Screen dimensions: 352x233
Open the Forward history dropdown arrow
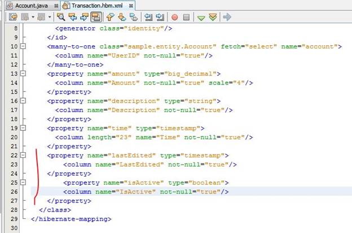pyautogui.click(x=50, y=17)
